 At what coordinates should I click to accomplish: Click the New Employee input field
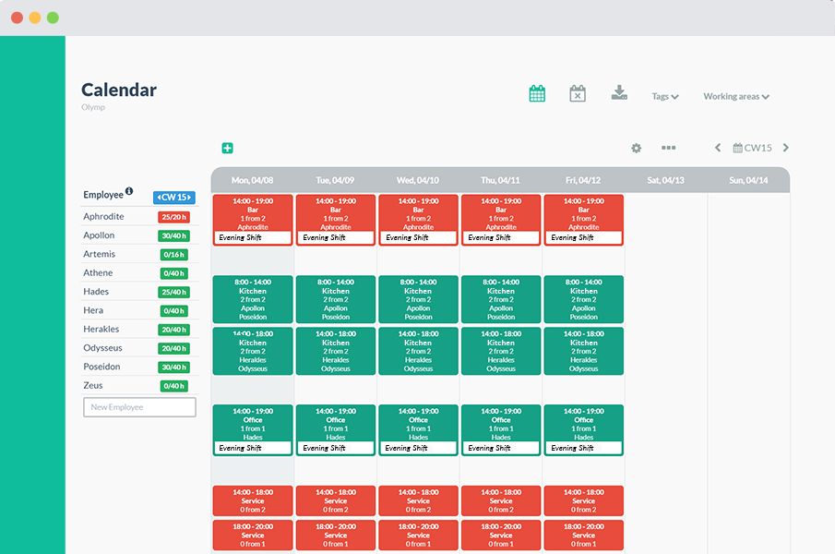point(139,406)
